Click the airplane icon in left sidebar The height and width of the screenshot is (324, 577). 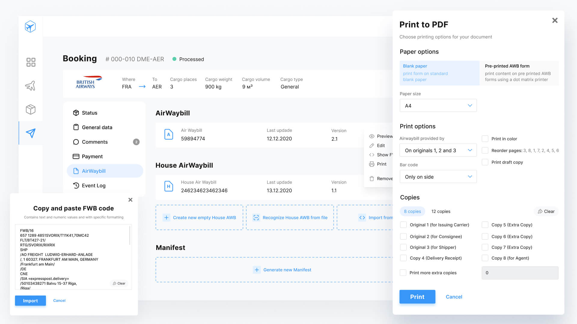coord(31,86)
